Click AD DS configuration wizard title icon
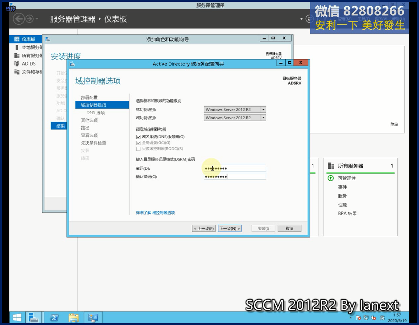The width and height of the screenshot is (419, 325). coord(72,64)
